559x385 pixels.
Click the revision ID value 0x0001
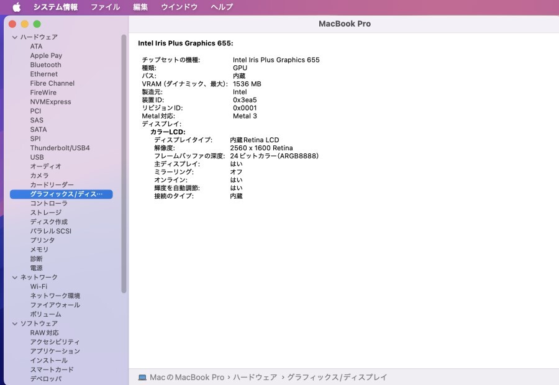pyautogui.click(x=245, y=108)
